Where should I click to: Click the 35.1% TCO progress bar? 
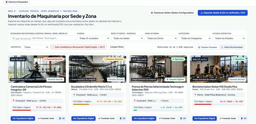[219, 104]
